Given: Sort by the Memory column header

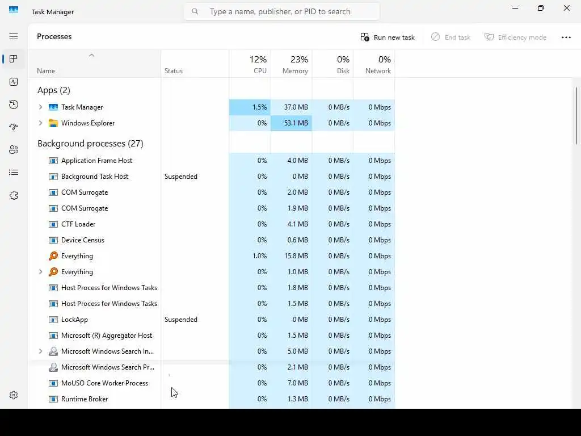Looking at the screenshot, I should [291, 64].
